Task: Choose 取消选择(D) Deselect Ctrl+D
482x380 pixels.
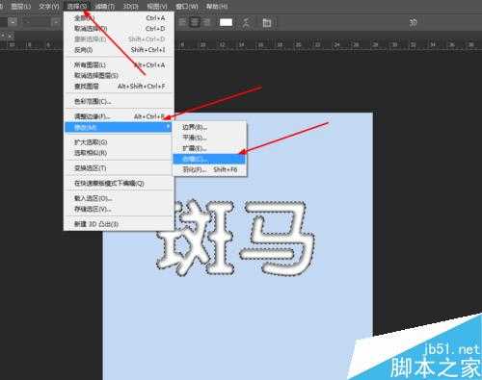Action: coord(119,29)
